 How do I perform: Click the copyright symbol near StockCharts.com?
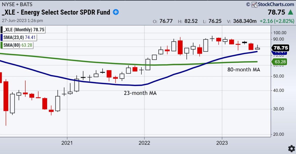pyautogui.click(x=248, y=4)
